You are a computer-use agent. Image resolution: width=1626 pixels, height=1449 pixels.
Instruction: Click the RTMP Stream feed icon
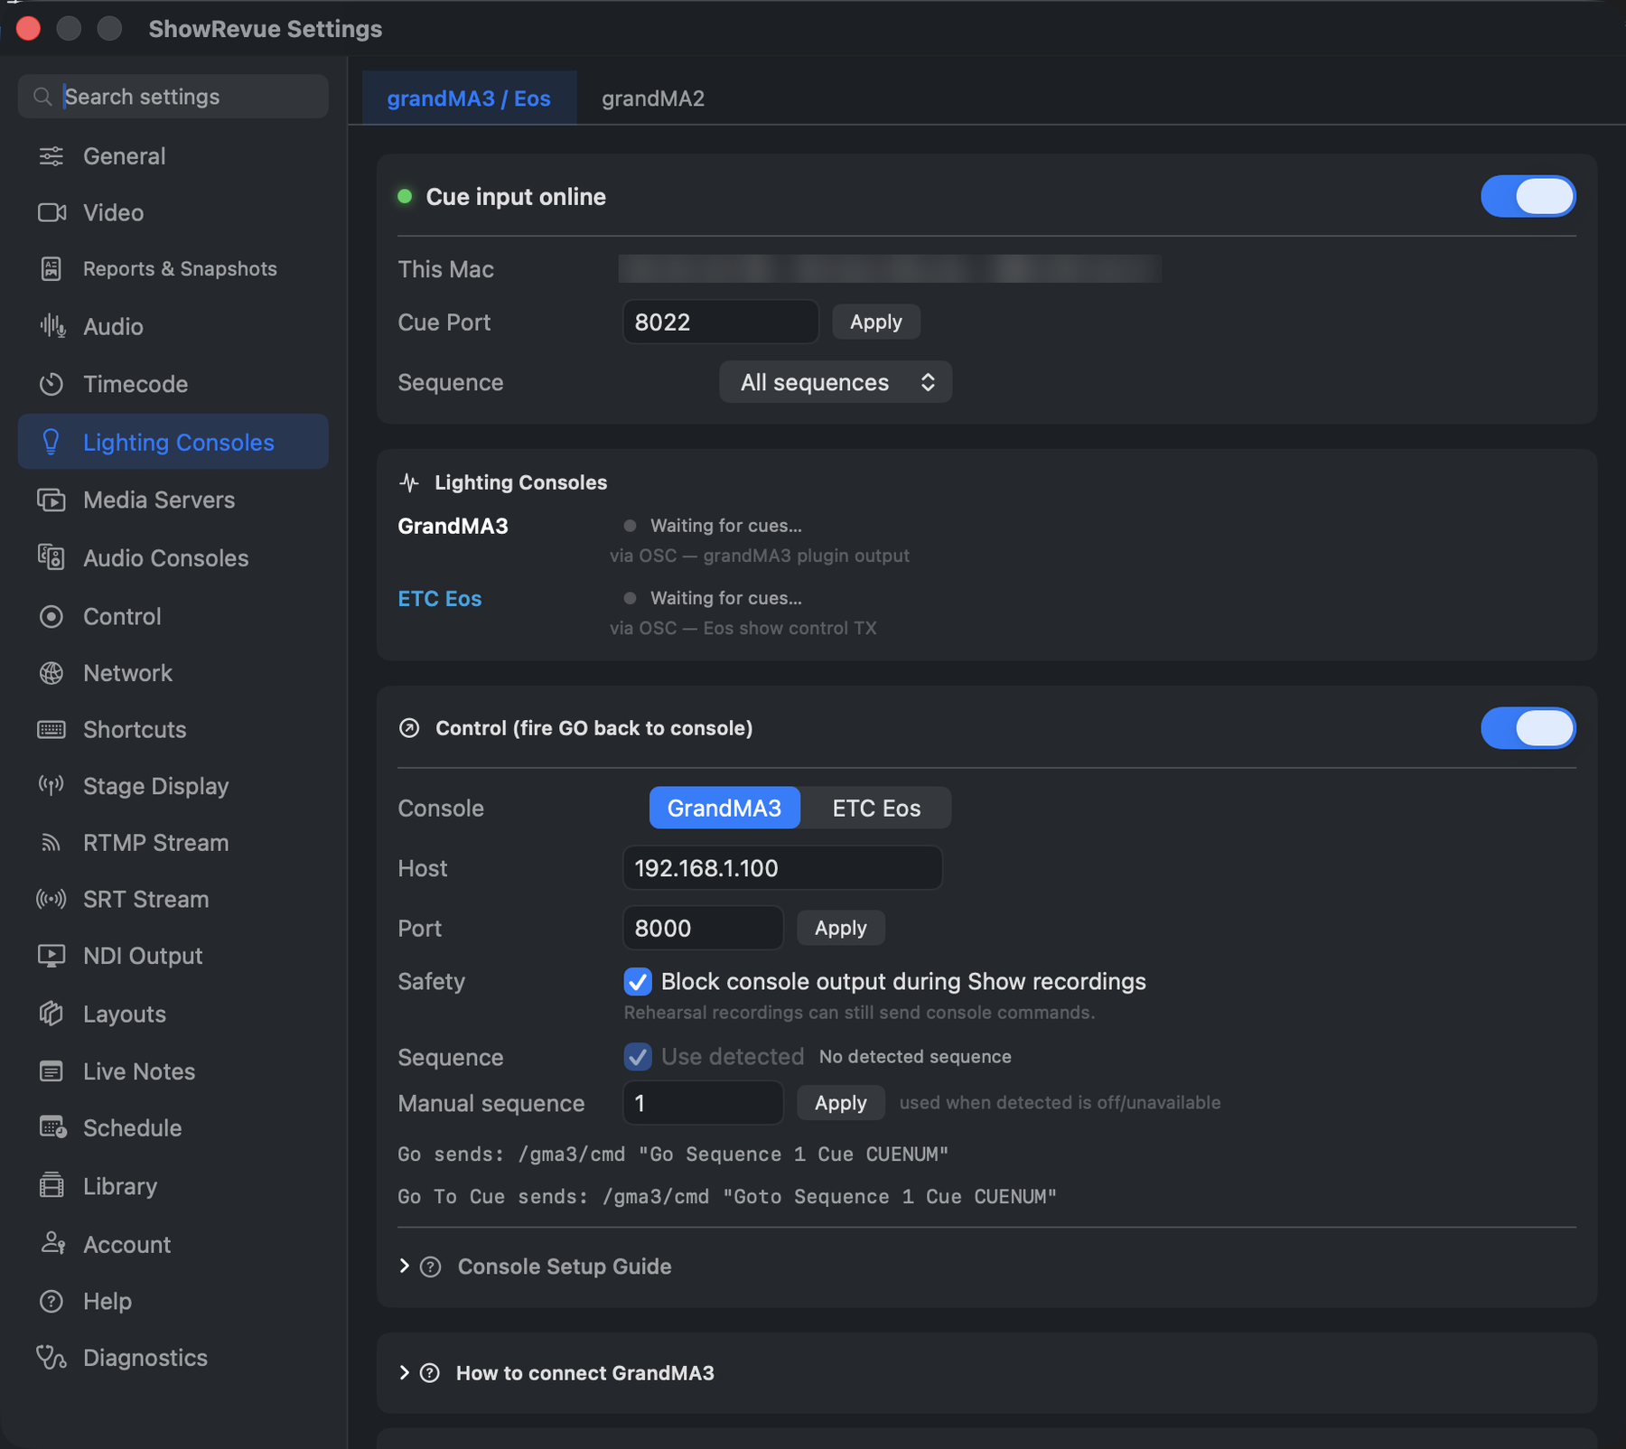coord(51,843)
